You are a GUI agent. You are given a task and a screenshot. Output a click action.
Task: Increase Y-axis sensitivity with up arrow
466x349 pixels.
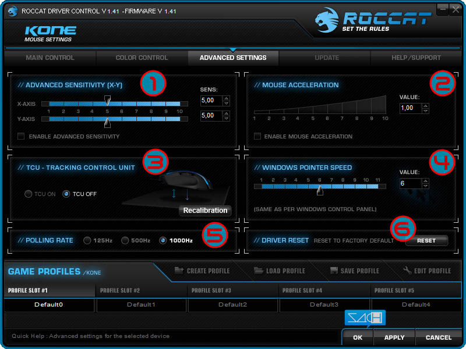[227, 113]
